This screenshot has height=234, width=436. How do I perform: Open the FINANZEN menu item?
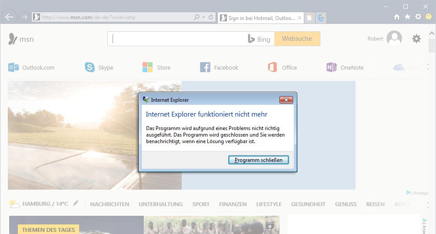click(233, 204)
